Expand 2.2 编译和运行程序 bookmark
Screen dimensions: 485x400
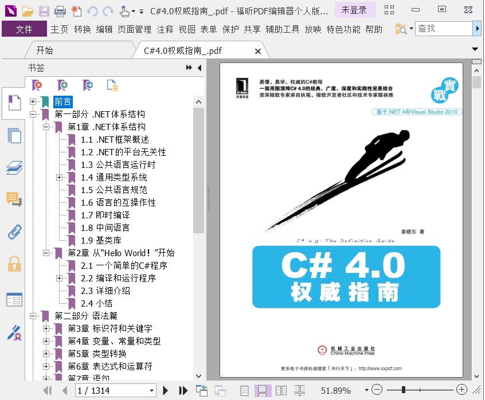(x=59, y=278)
